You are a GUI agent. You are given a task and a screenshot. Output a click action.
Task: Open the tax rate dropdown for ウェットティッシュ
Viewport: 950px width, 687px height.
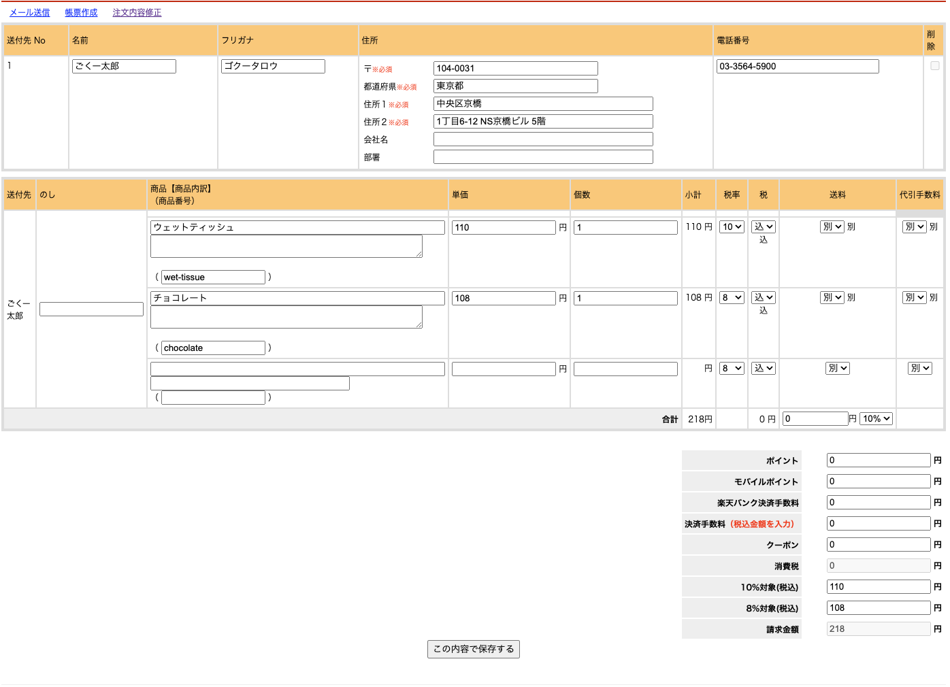point(731,227)
